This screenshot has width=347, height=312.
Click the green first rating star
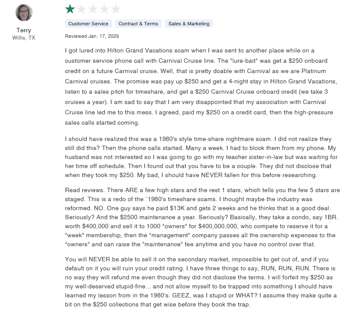pos(69,9)
